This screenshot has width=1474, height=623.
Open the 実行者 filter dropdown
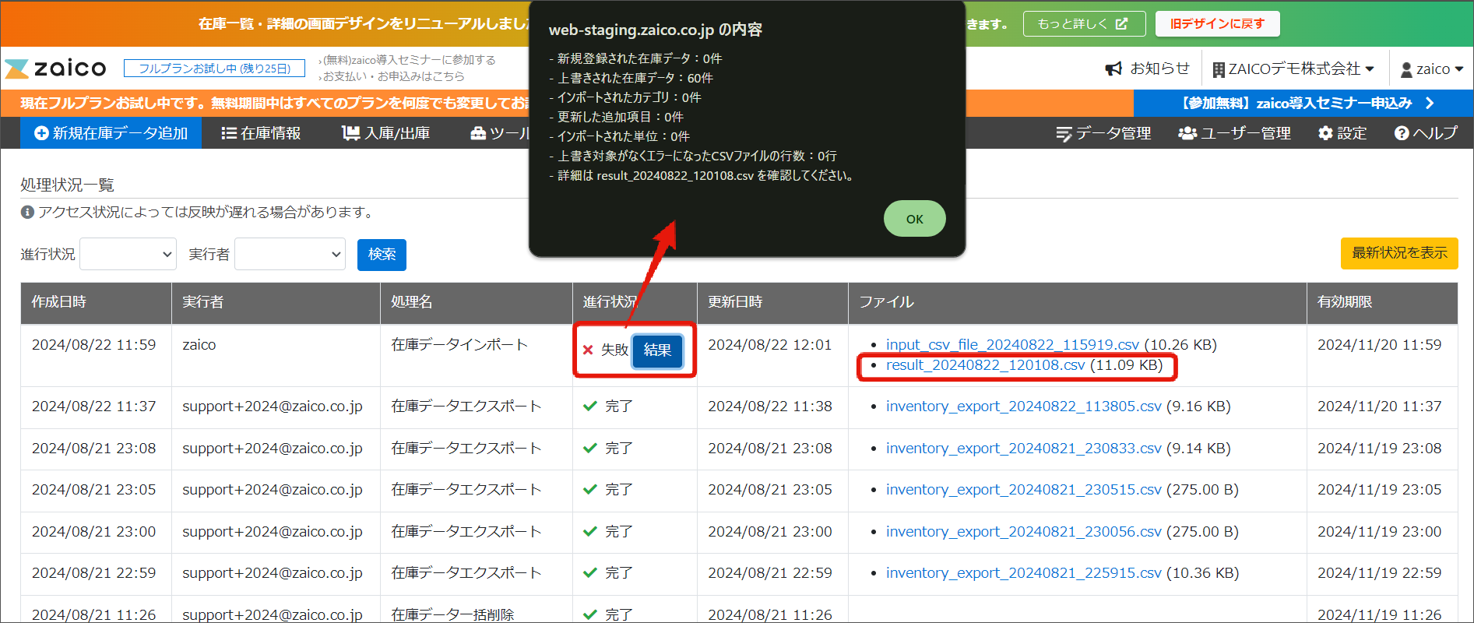point(290,255)
